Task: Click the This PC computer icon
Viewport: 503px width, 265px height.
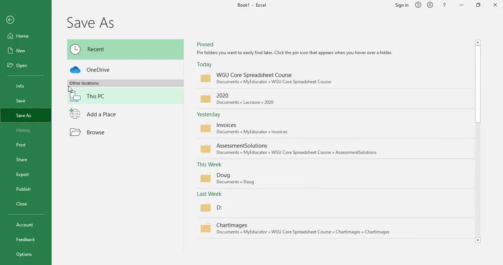Action: pyautogui.click(x=75, y=96)
